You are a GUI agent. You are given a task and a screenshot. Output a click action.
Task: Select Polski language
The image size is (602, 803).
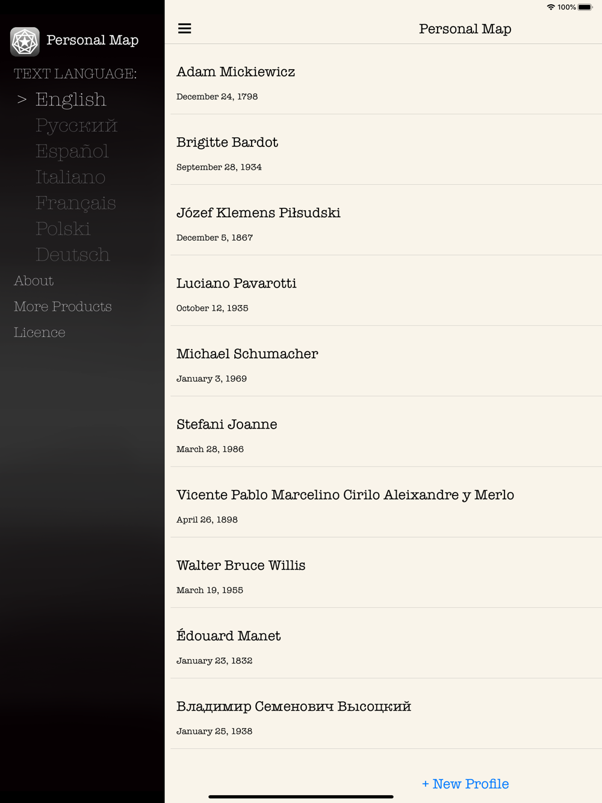(x=63, y=229)
